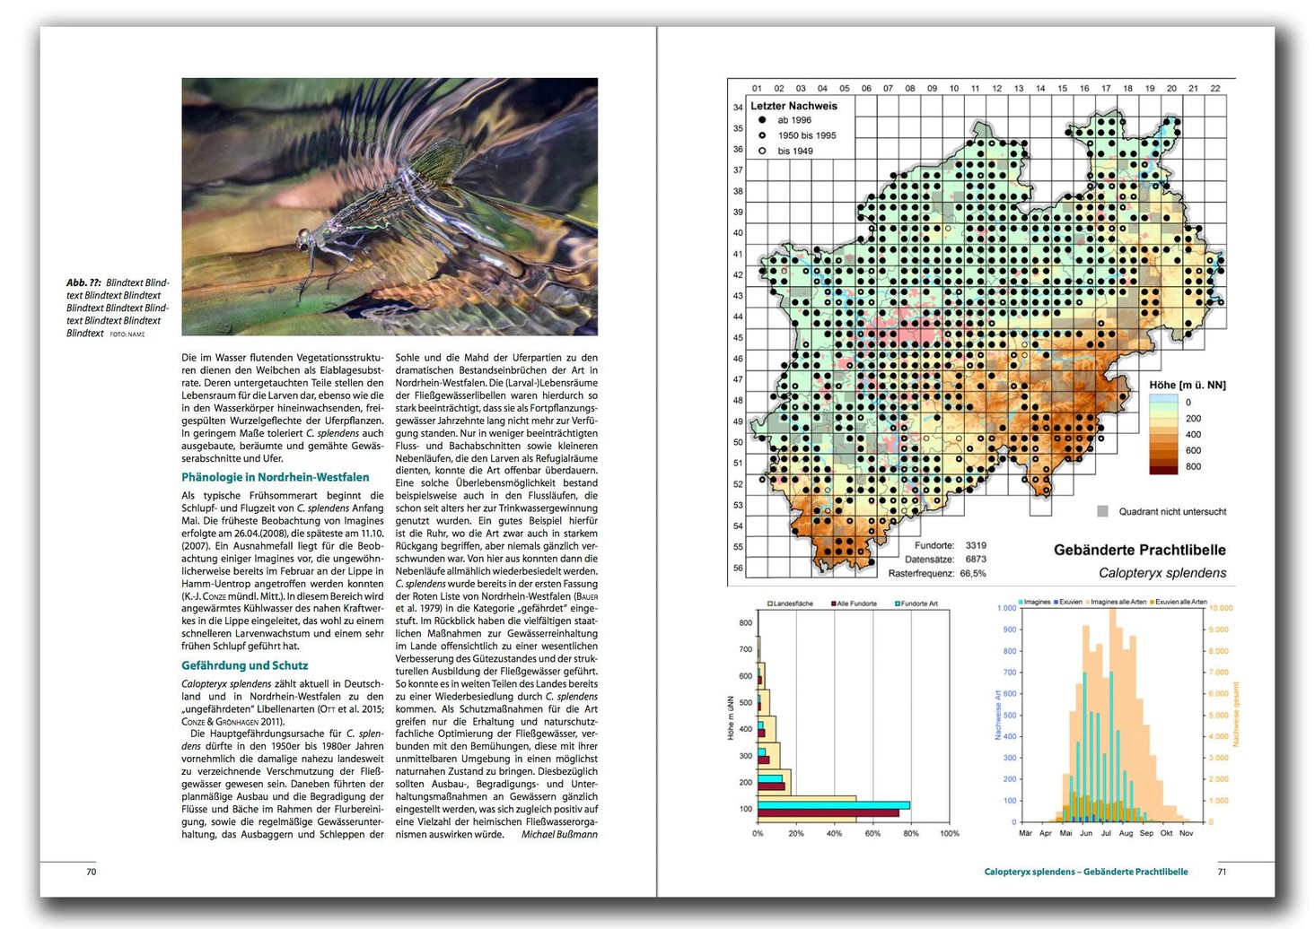
Task: Click 'Exuvien alle Arten' in the phenology legend
Action: [1179, 602]
